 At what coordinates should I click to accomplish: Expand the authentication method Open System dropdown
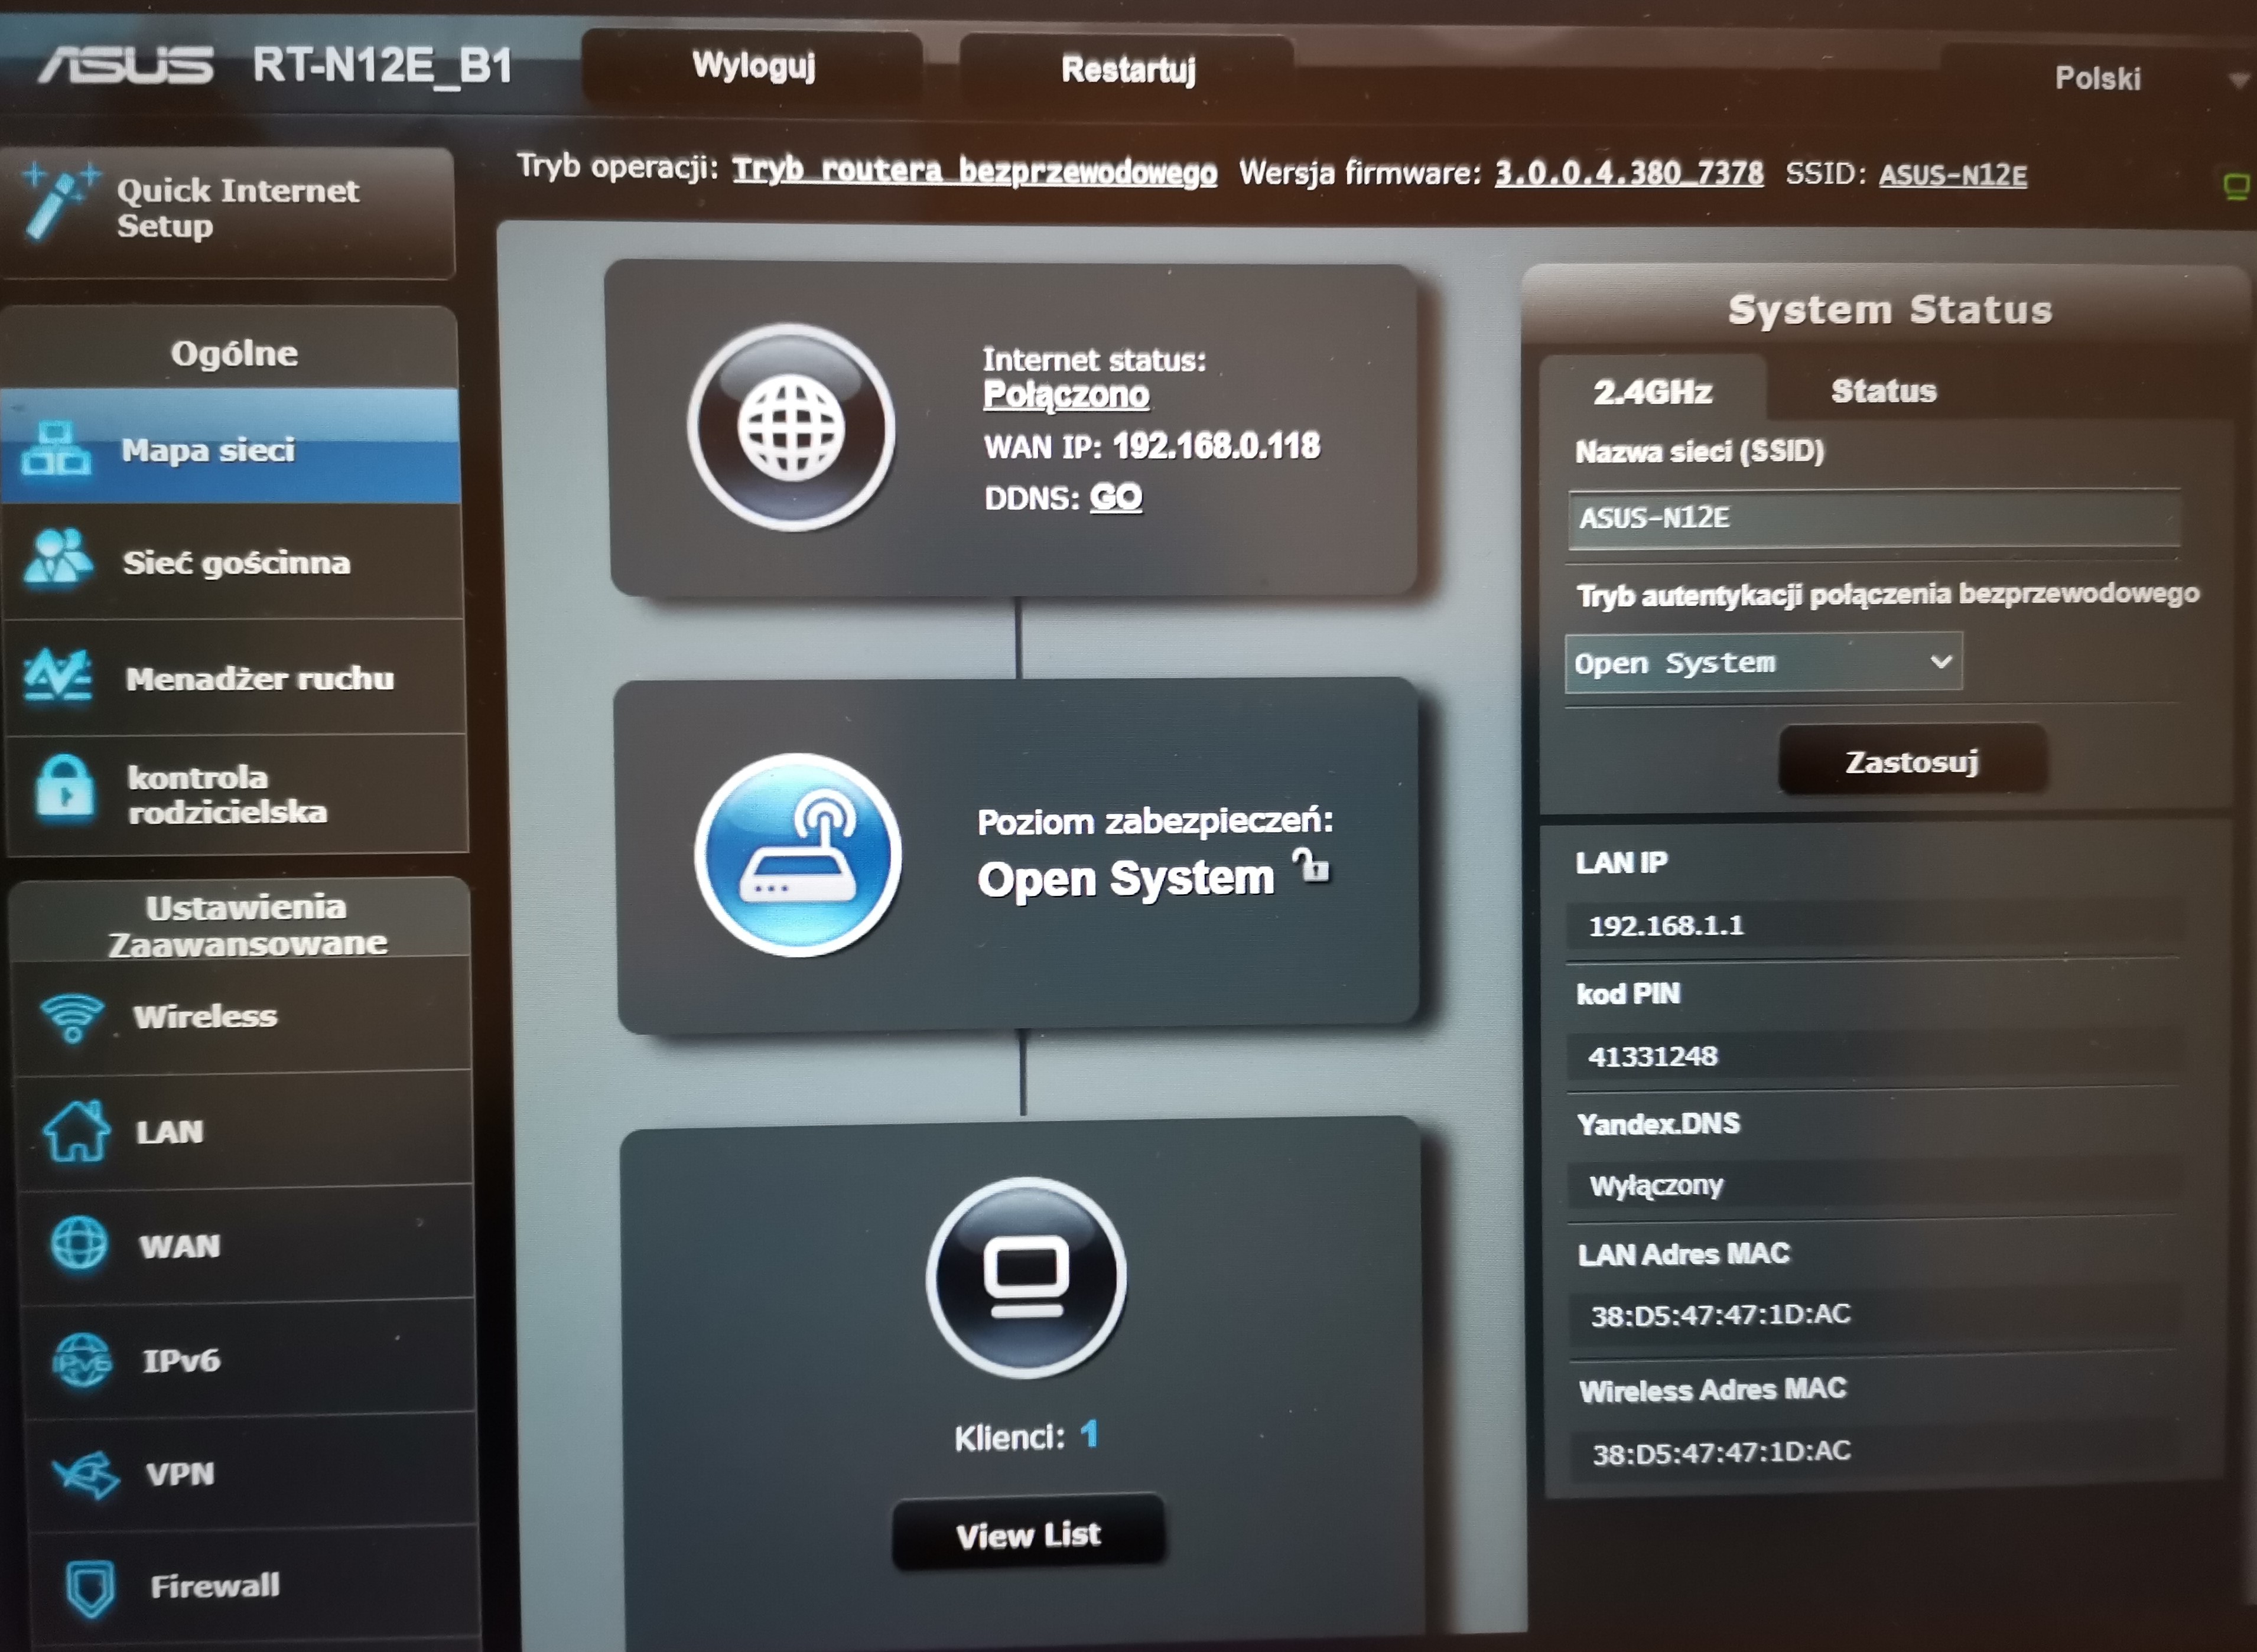[x=1763, y=662]
